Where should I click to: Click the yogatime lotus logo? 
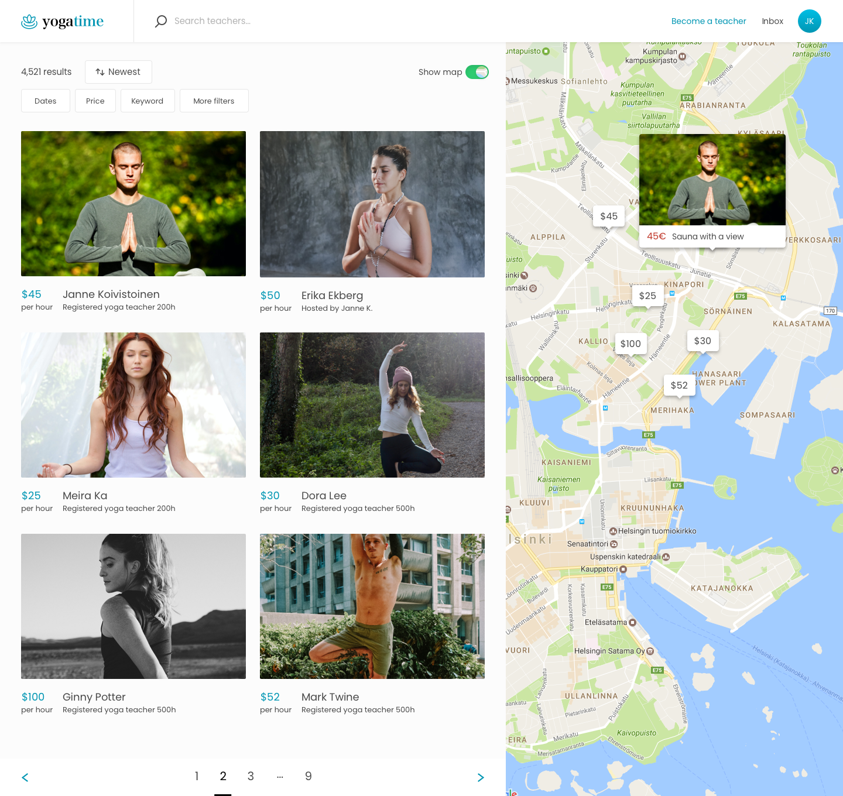coord(29,21)
